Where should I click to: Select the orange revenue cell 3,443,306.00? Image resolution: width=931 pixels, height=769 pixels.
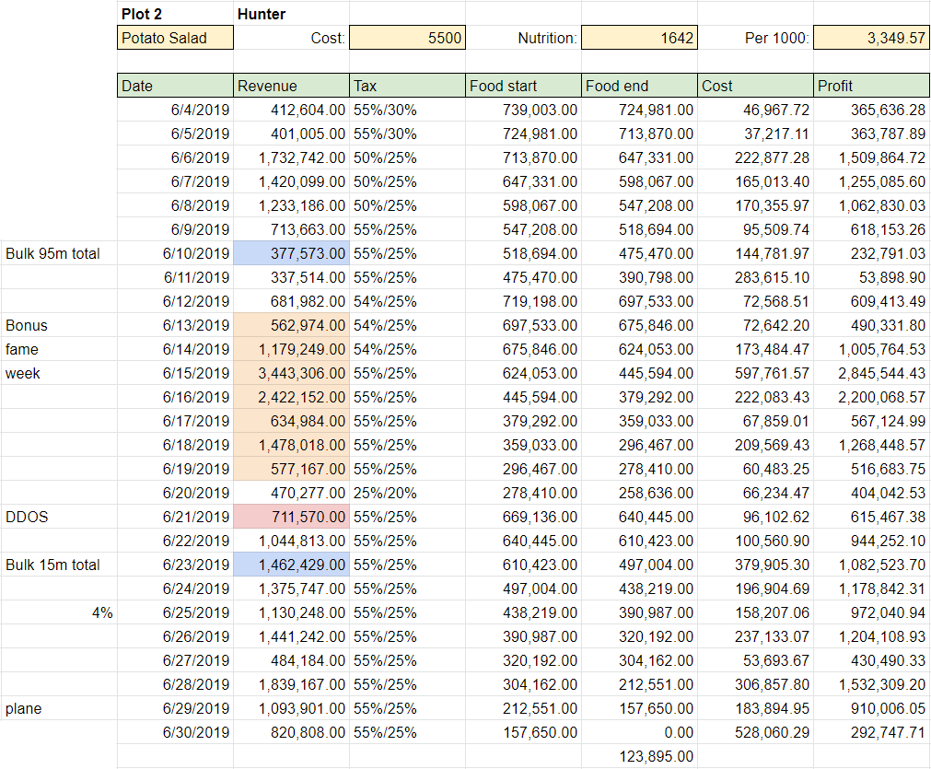point(291,373)
